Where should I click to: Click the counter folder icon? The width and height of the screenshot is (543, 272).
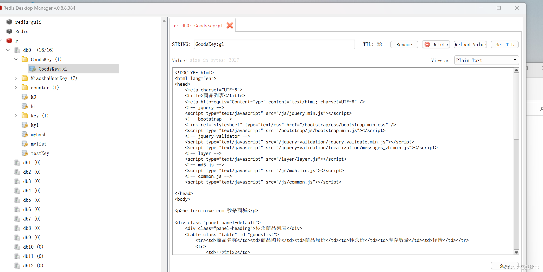point(25,87)
